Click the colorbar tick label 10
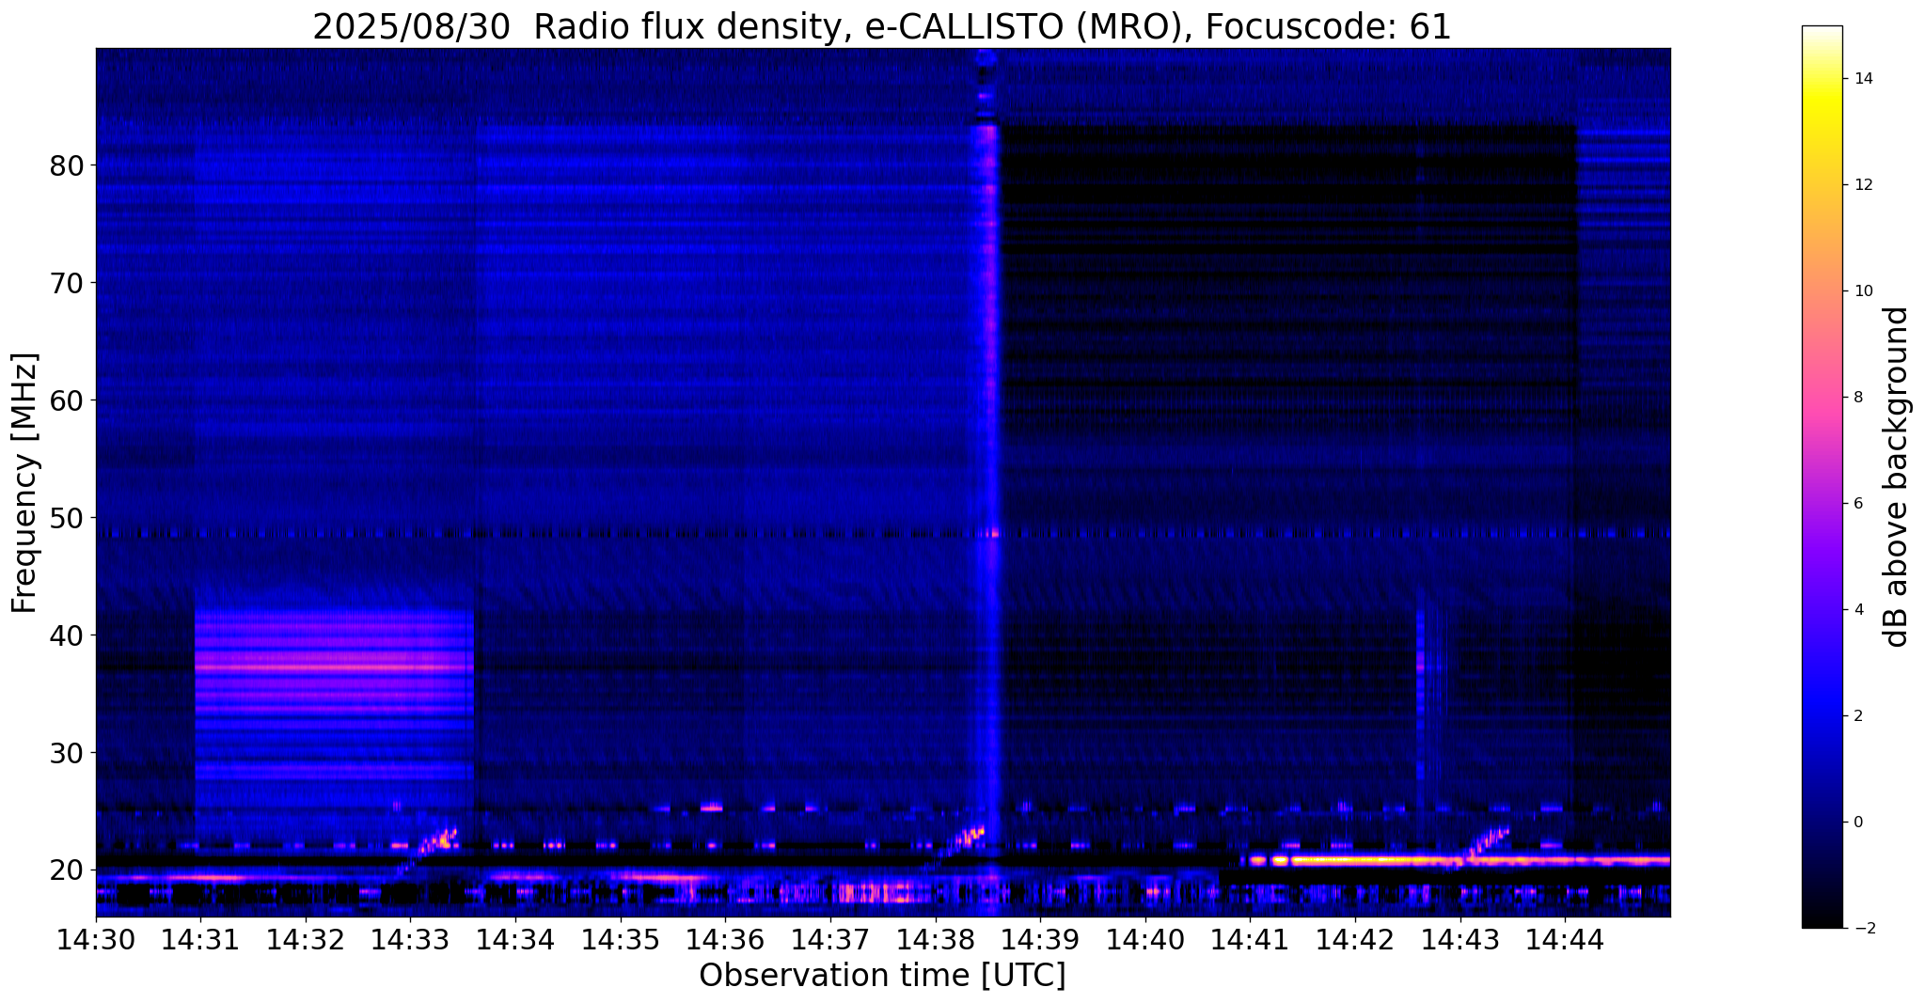 tap(1864, 291)
